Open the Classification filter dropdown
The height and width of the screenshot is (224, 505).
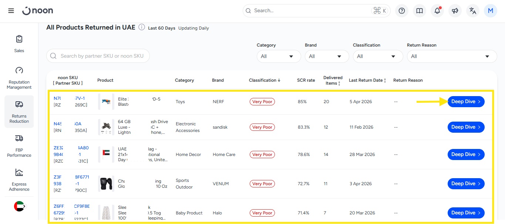(377, 56)
